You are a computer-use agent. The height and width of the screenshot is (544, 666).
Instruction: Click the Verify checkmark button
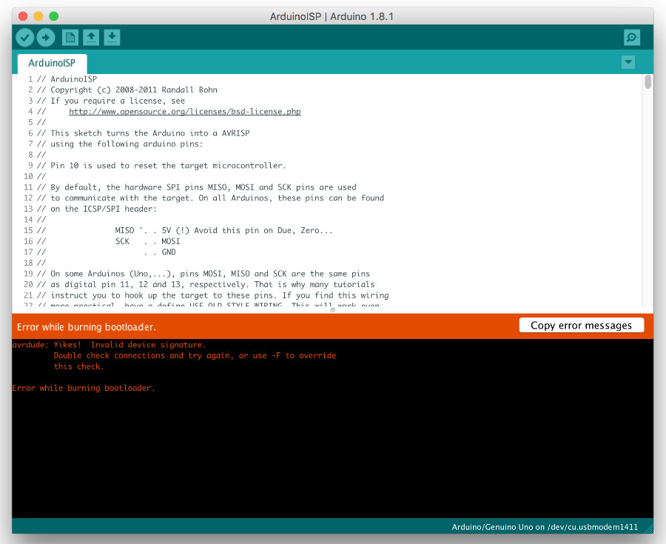pos(25,37)
